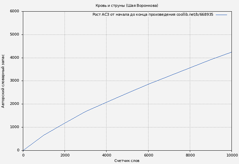Click the X-axis label "Счетчик слов"
Viewport: 239px width, 164px height.
point(127,161)
